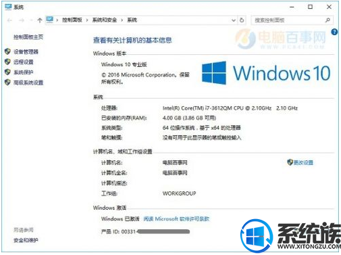Viewport: 341px width, 255px height.
Task: Click the computer icon in address bar
Action: click(x=50, y=20)
